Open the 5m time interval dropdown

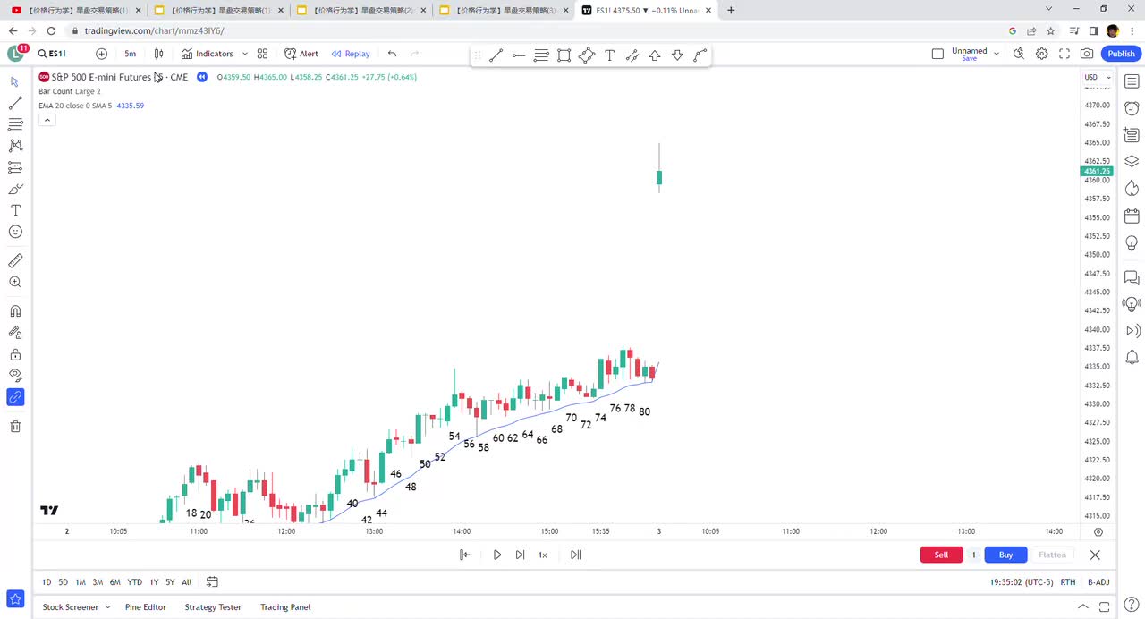pos(131,54)
